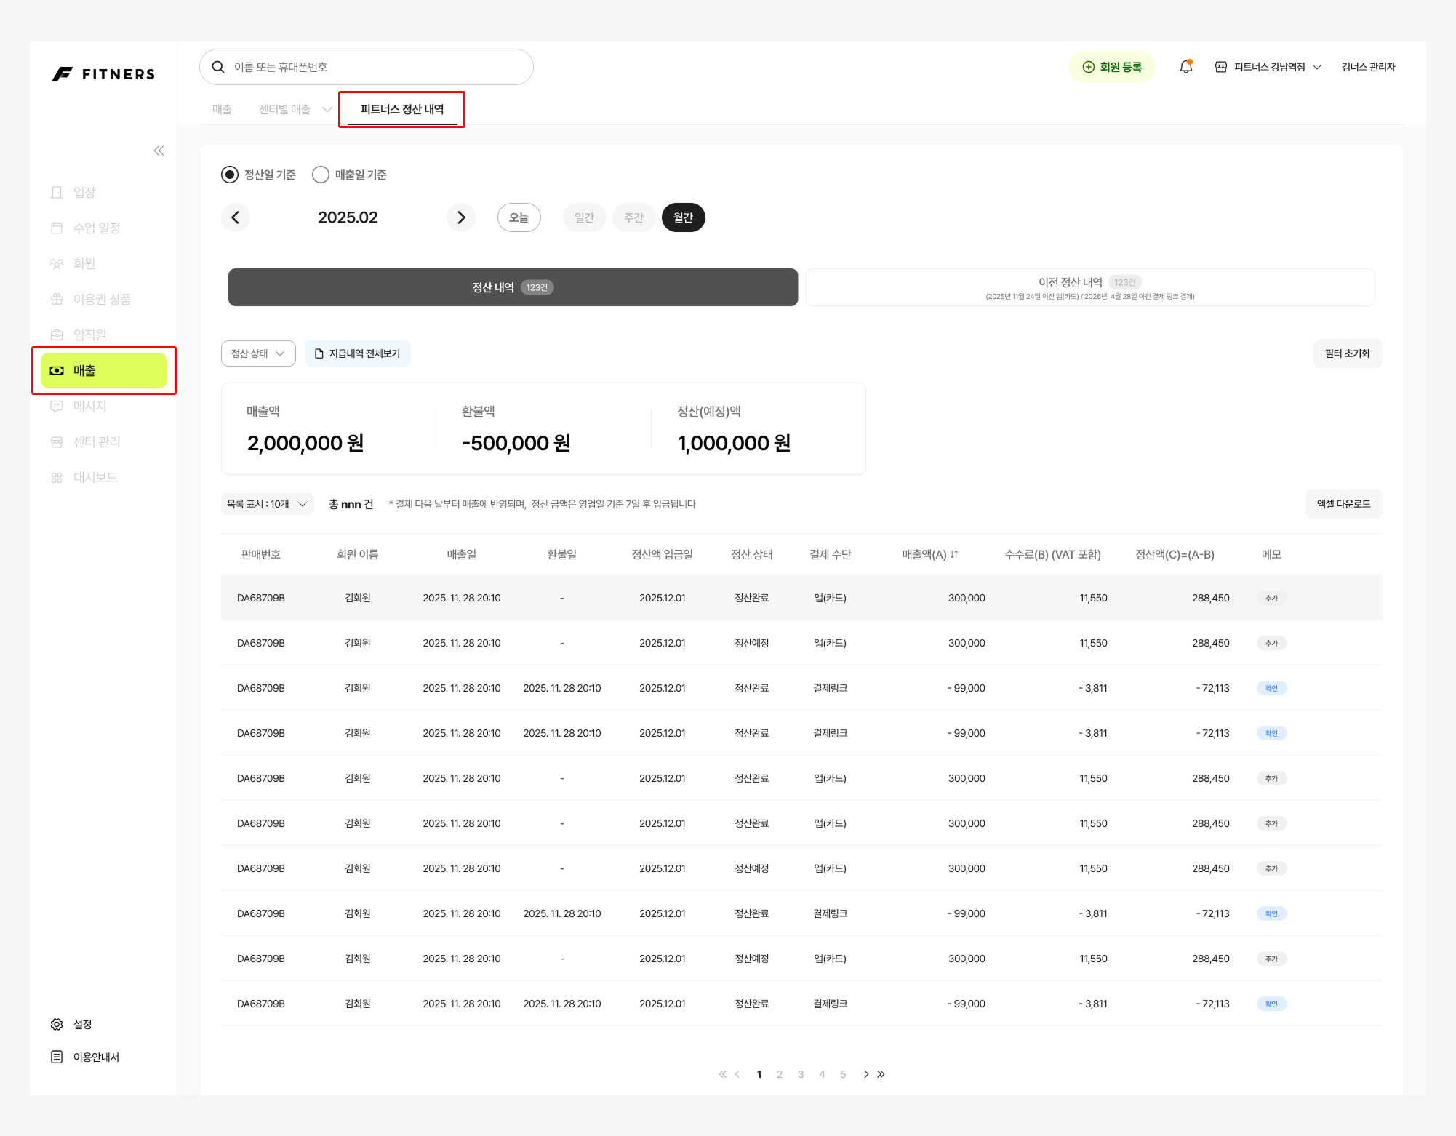This screenshot has width=1456, height=1136.
Task: Switch to 주간 view
Action: tap(633, 217)
